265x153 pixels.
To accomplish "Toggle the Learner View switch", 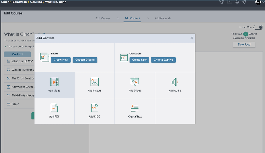I will coord(258,27).
